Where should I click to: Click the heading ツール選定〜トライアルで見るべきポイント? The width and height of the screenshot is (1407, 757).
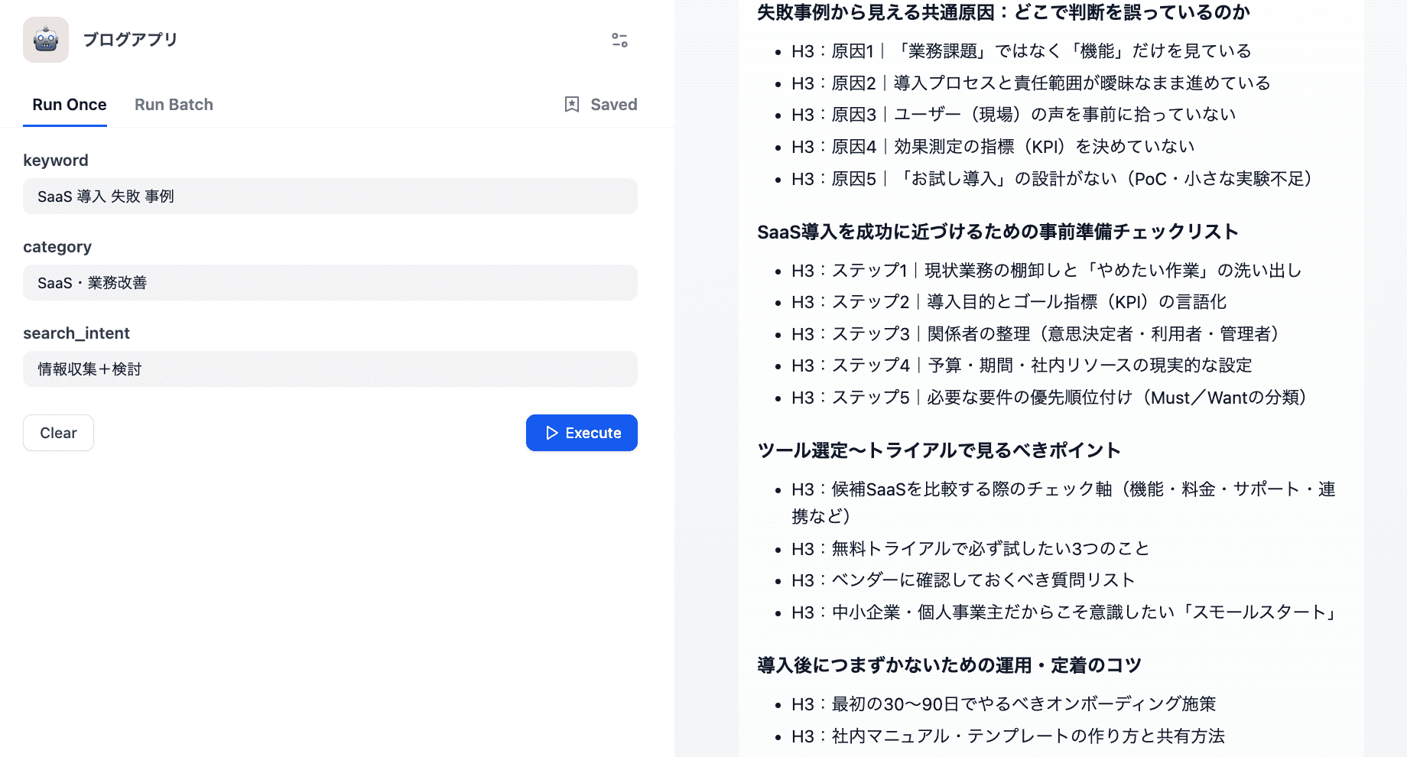point(939,450)
